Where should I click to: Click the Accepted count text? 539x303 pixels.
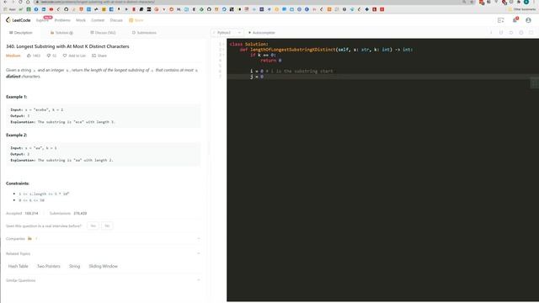pos(22,213)
